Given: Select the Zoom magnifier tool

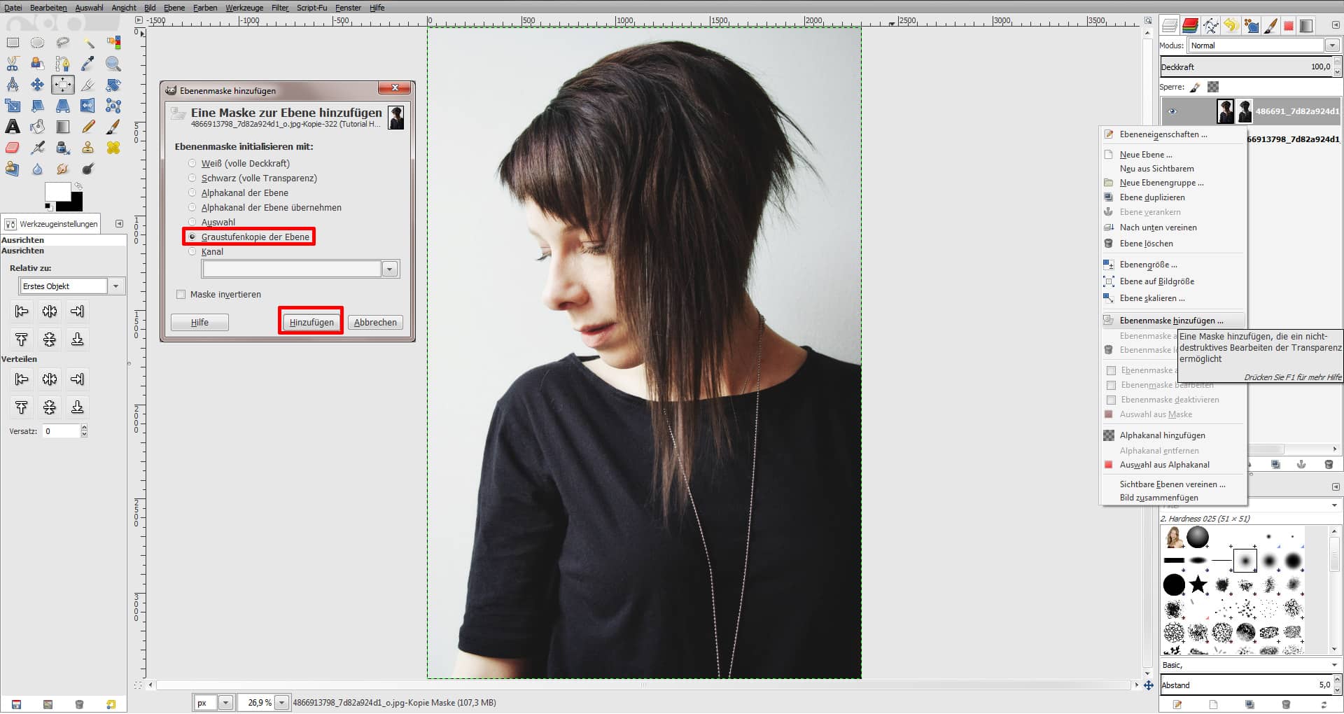Looking at the screenshot, I should tap(113, 64).
